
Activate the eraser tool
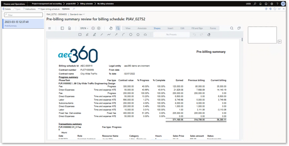point(209,35)
